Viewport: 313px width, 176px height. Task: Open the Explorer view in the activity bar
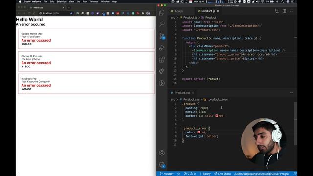point(162,12)
